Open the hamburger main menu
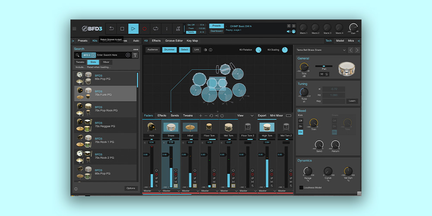The height and width of the screenshot is (216, 432). pyautogui.click(x=74, y=29)
